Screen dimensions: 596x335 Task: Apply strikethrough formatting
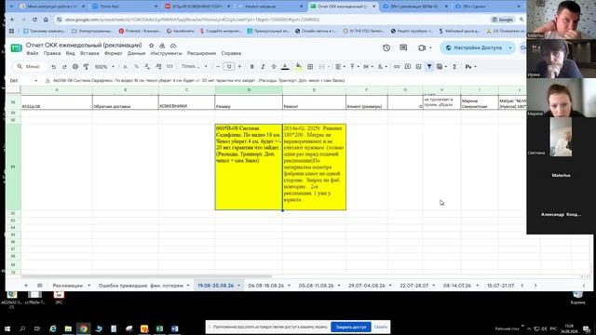[274, 66]
